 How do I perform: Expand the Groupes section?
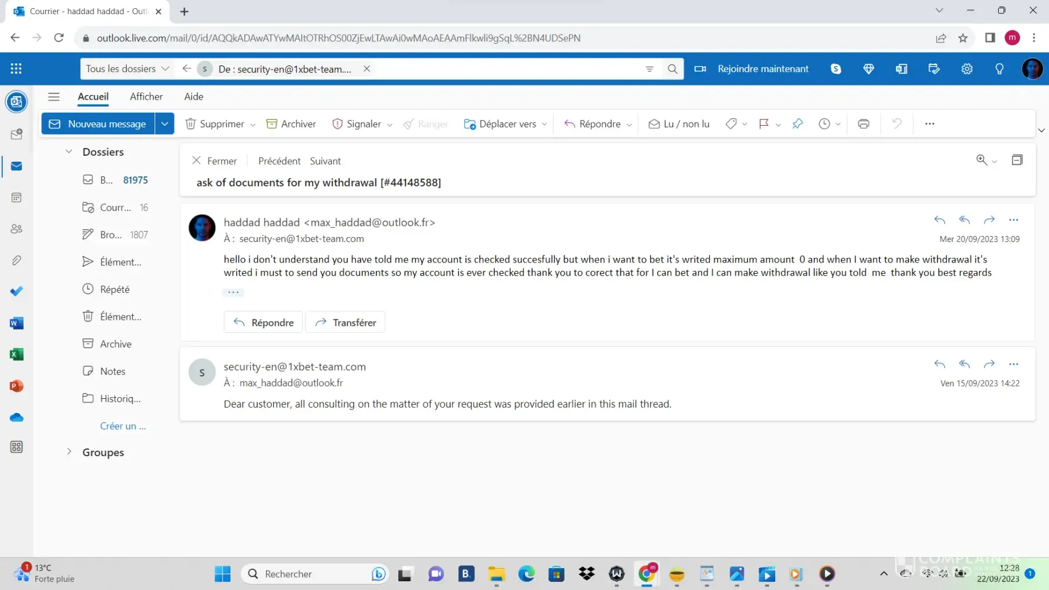(x=69, y=452)
